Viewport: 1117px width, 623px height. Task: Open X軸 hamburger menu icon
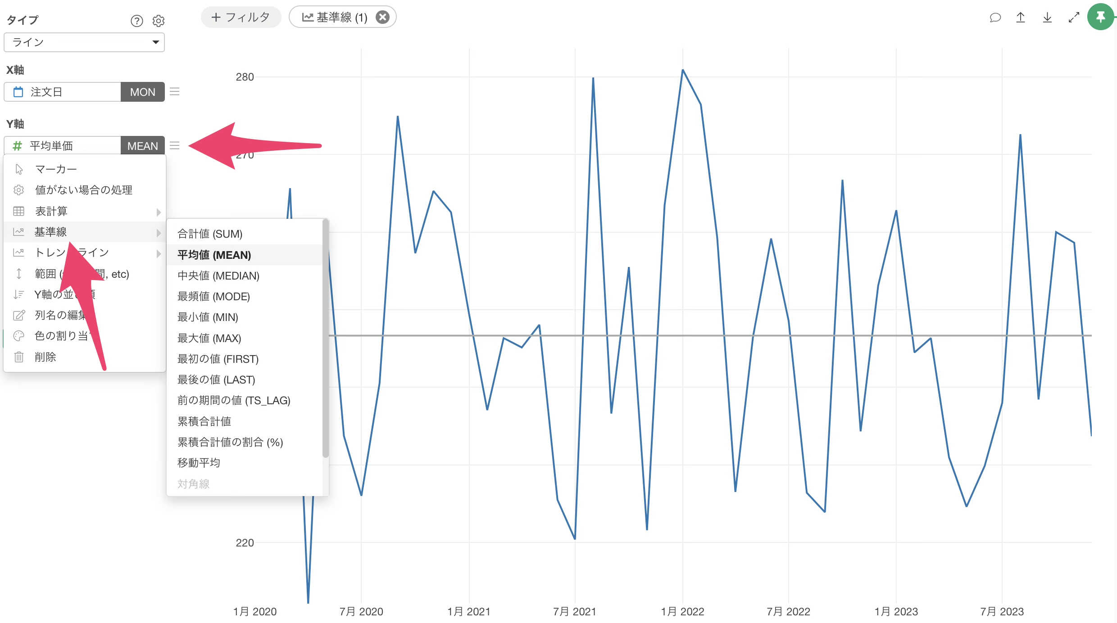(x=175, y=92)
